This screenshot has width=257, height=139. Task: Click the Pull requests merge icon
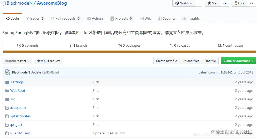pos(53,19)
